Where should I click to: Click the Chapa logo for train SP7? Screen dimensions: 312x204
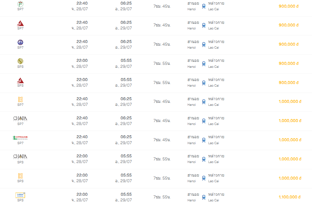20,118
